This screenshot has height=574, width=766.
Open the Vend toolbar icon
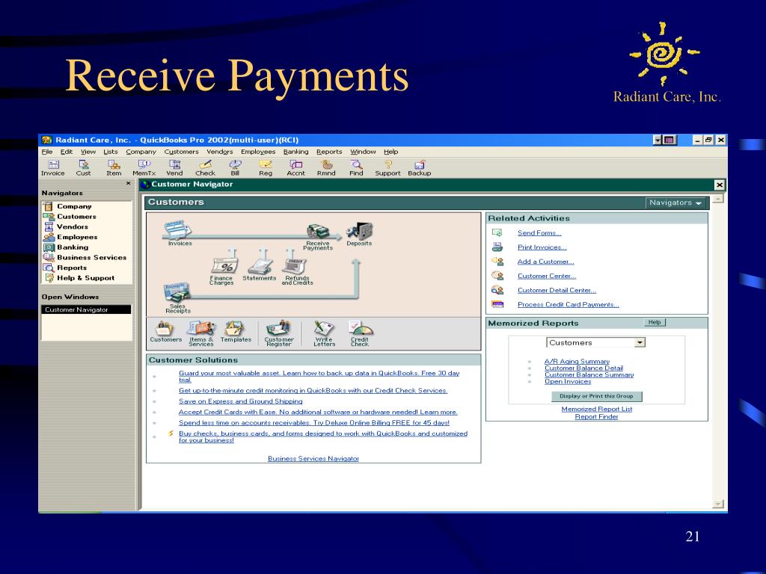click(174, 168)
